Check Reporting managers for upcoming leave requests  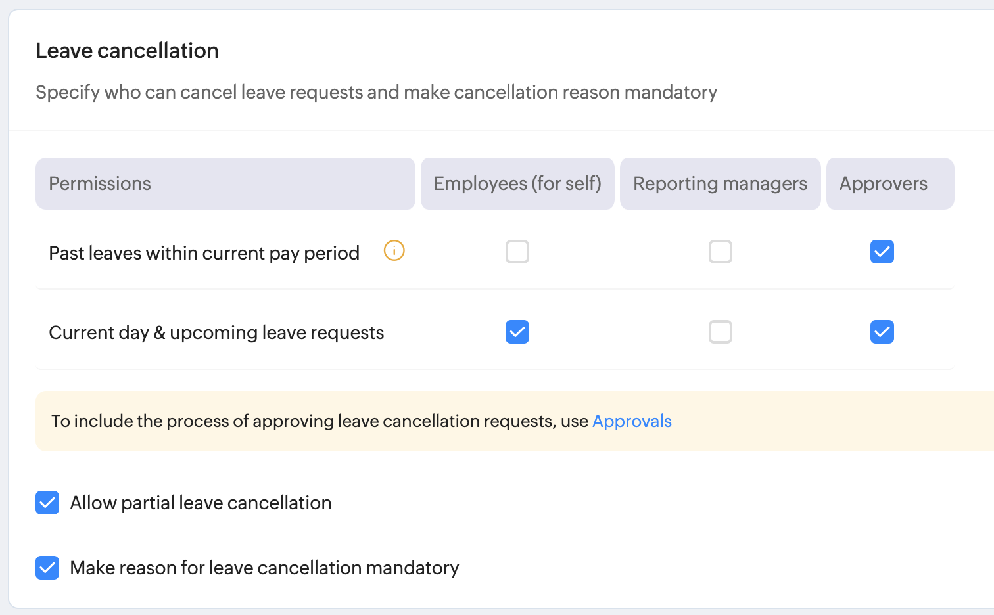(721, 332)
